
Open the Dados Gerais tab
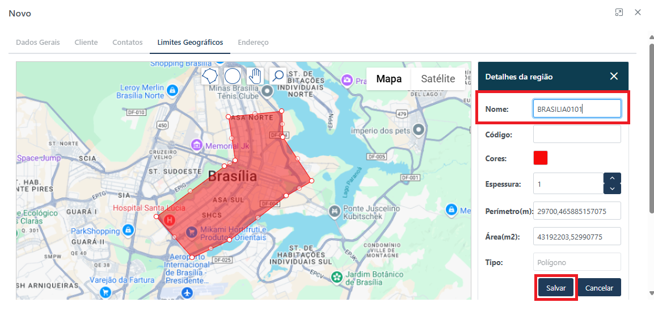click(37, 43)
